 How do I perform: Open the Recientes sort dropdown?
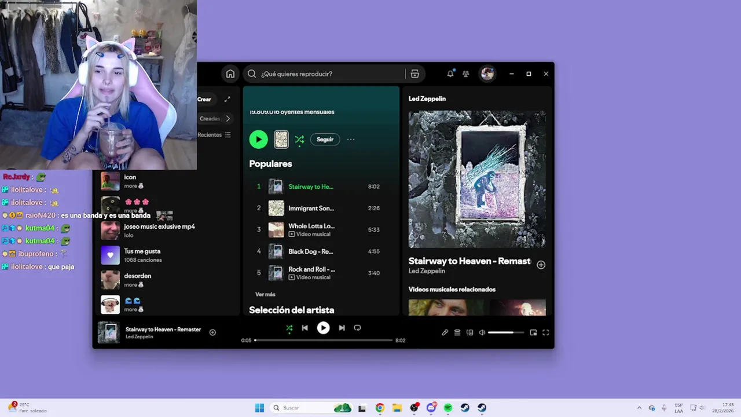[x=214, y=135]
